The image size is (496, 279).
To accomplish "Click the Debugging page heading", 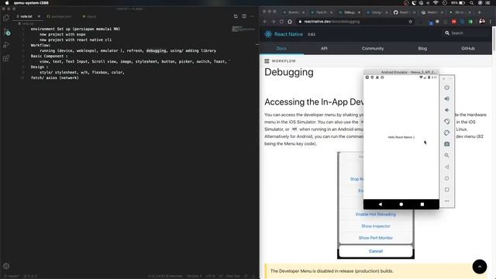I will point(289,72).
